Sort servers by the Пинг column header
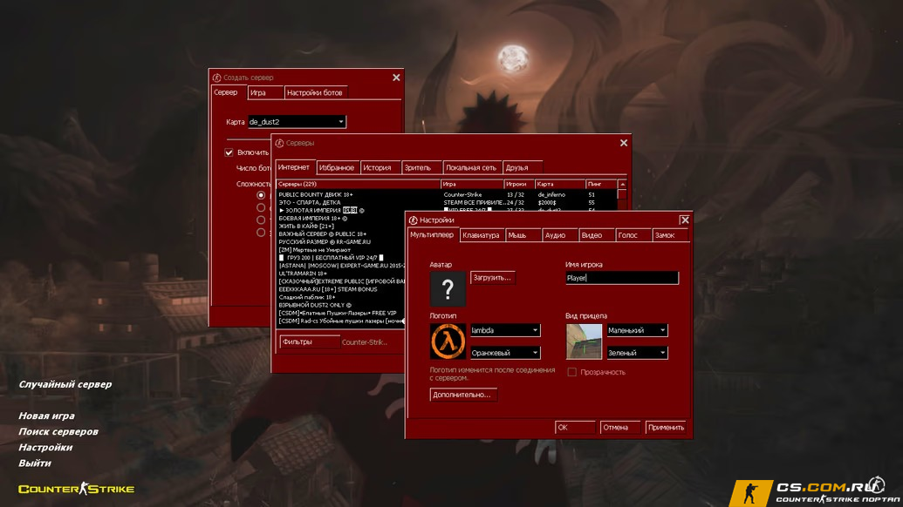 [601, 184]
